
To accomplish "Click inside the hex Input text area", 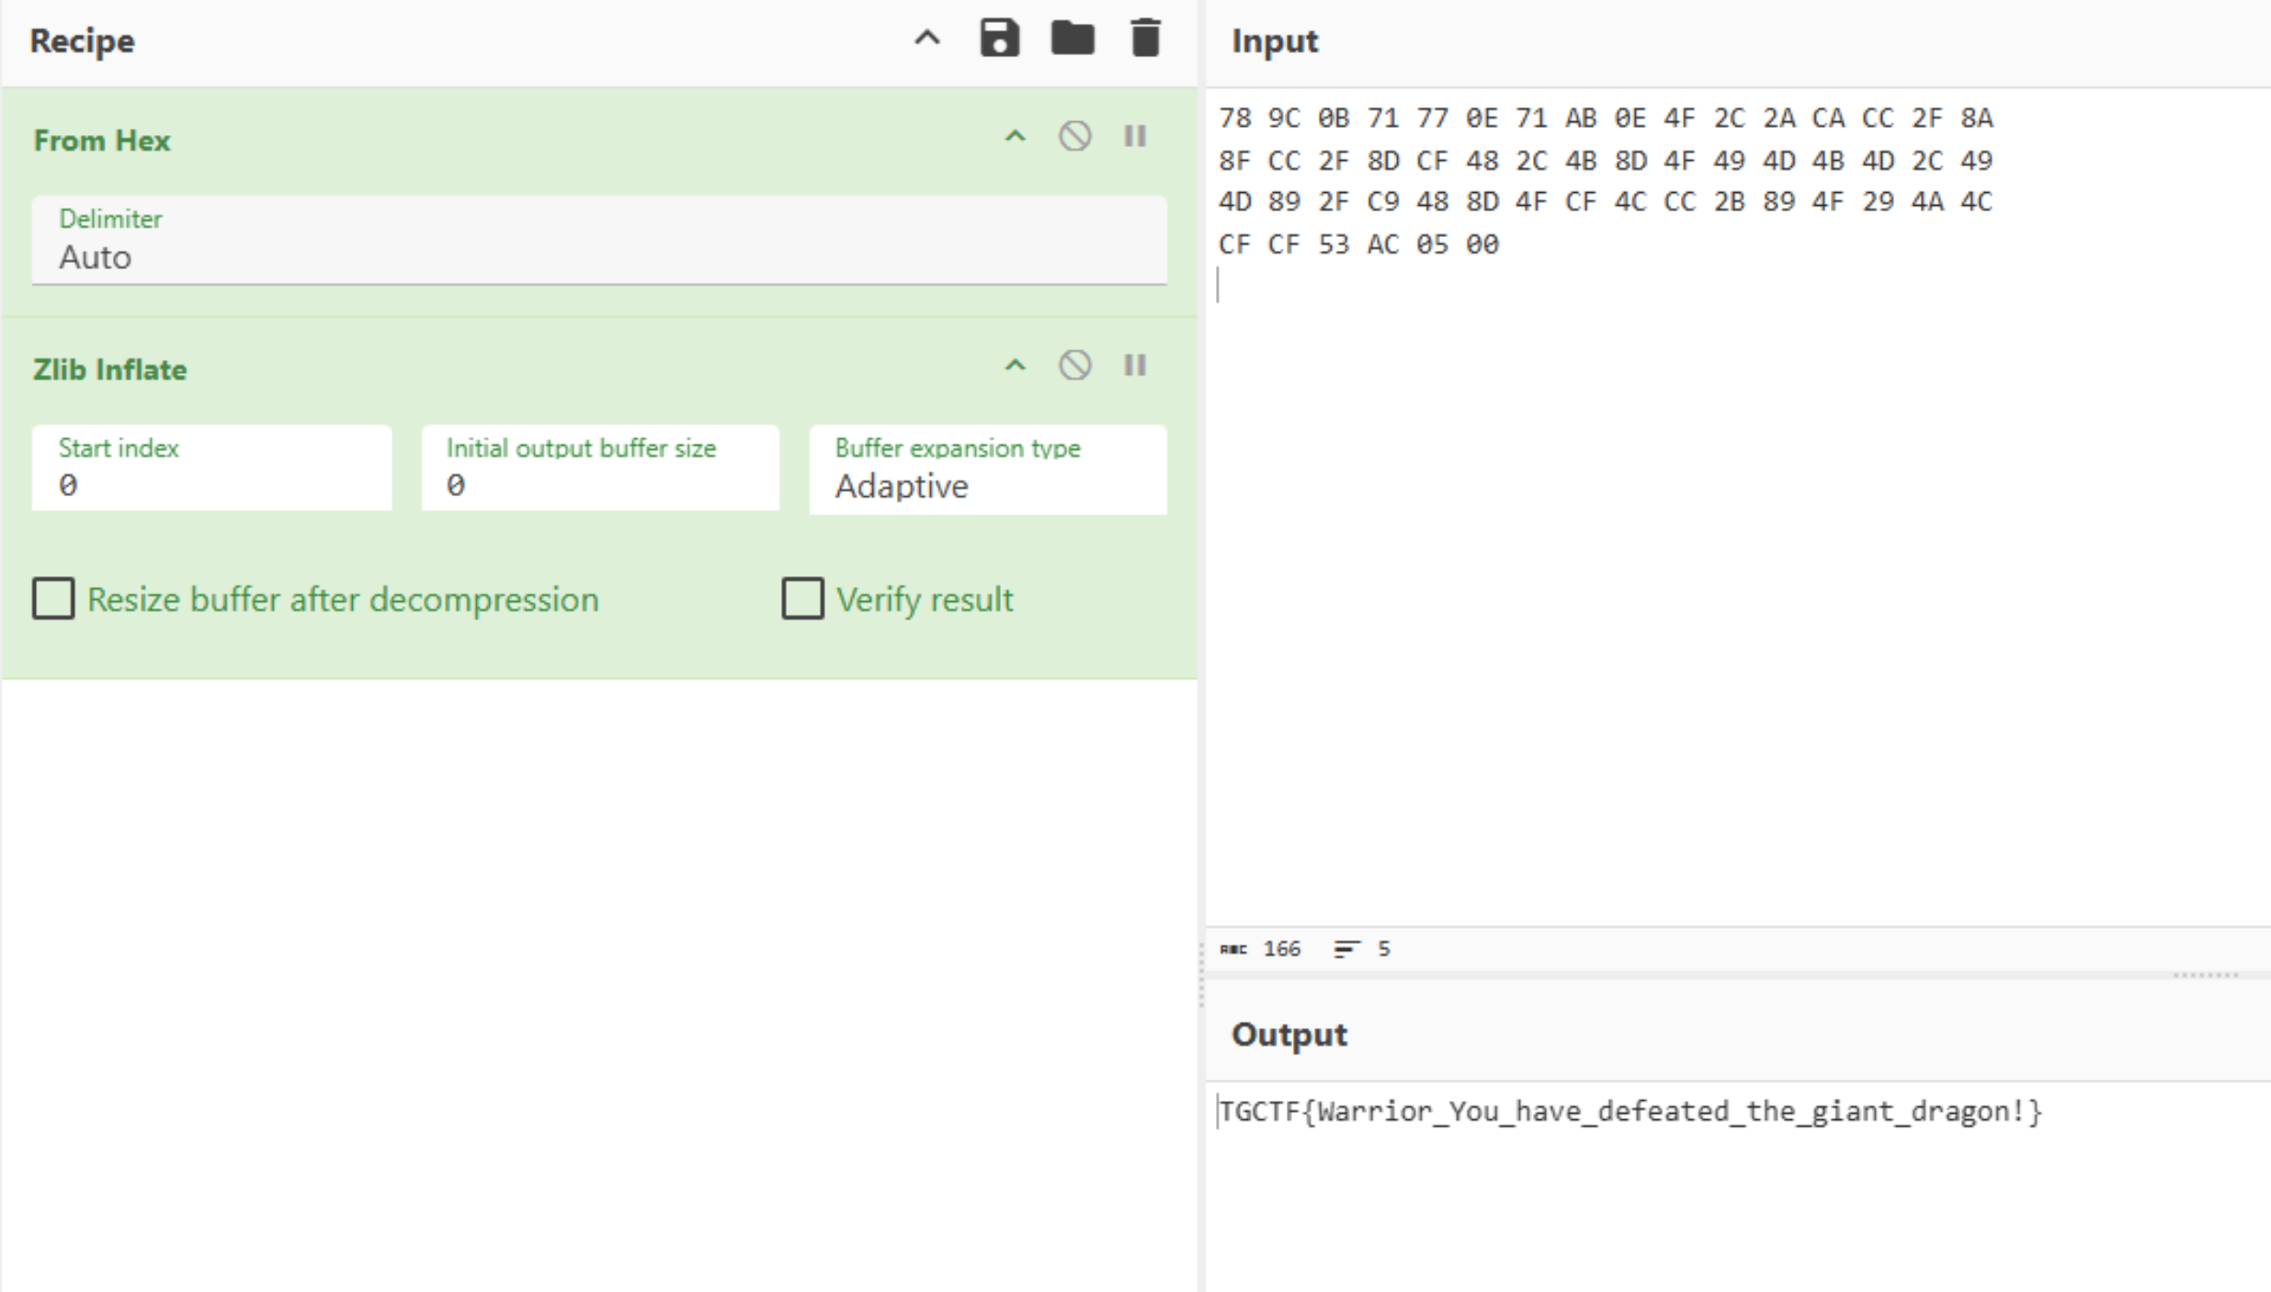I will 1728,551.
